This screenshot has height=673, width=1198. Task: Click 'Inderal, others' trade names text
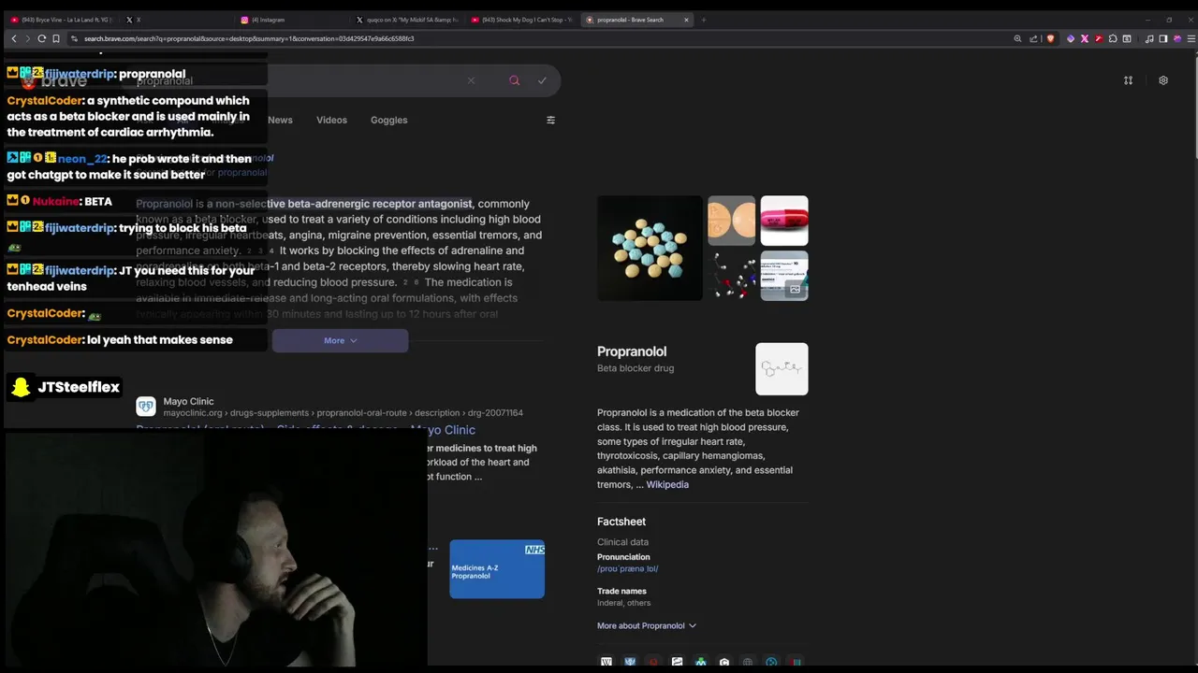click(x=623, y=603)
